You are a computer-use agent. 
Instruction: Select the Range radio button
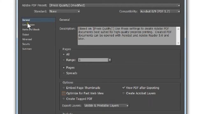(64, 60)
